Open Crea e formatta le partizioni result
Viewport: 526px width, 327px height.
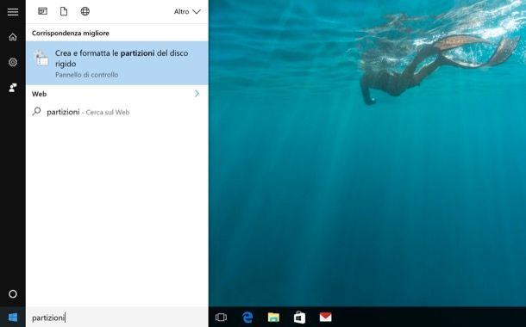coord(117,63)
